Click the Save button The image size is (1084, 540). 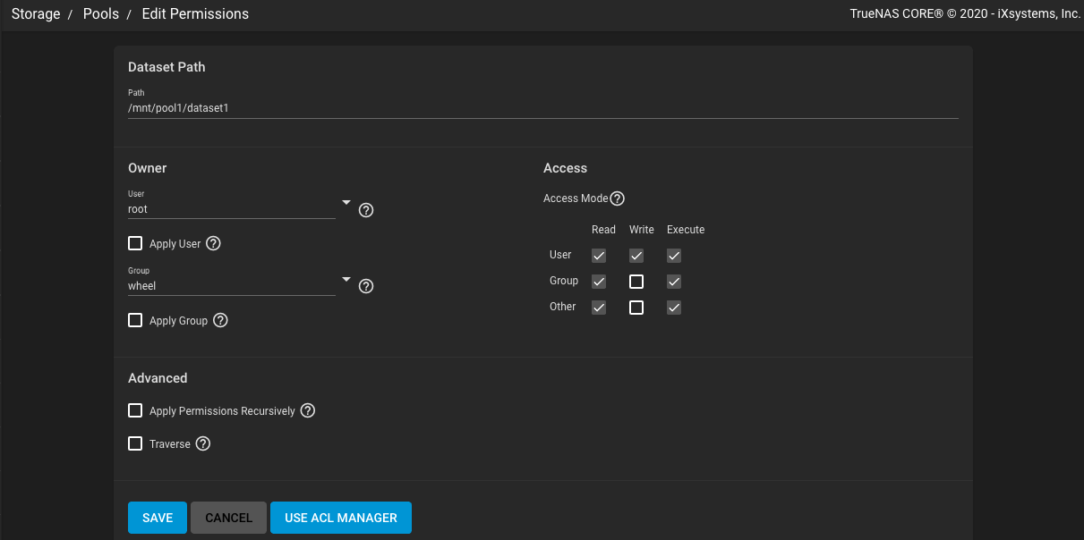click(x=158, y=518)
